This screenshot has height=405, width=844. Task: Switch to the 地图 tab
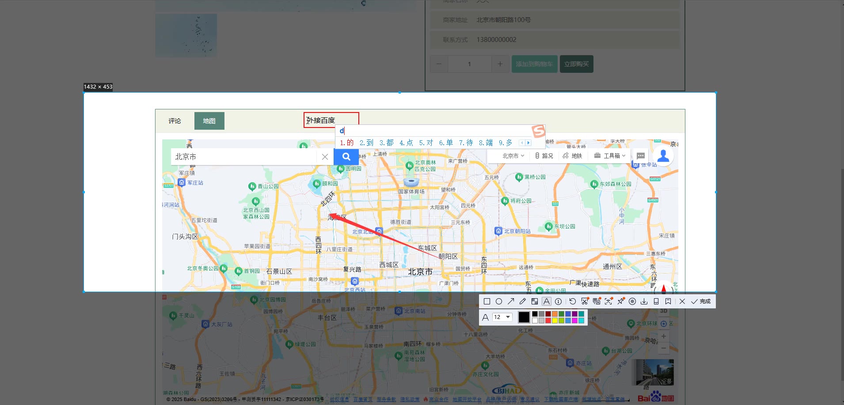click(x=209, y=121)
